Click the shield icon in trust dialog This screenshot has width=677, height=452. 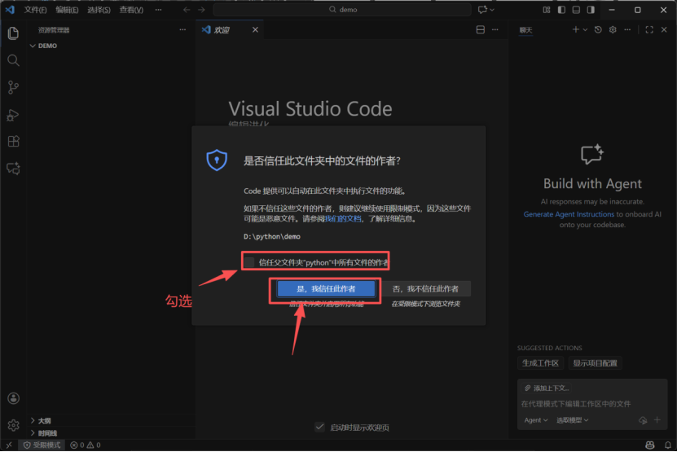217,160
